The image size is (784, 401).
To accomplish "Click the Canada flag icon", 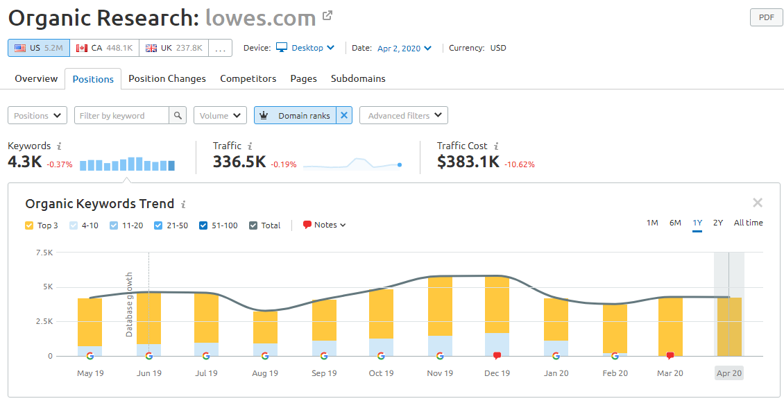I will (81, 48).
